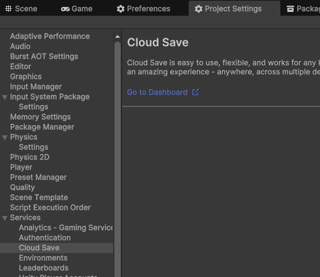Image resolution: width=320 pixels, height=277 pixels.
Task: Collapse the Input System Package group
Action: 4,97
